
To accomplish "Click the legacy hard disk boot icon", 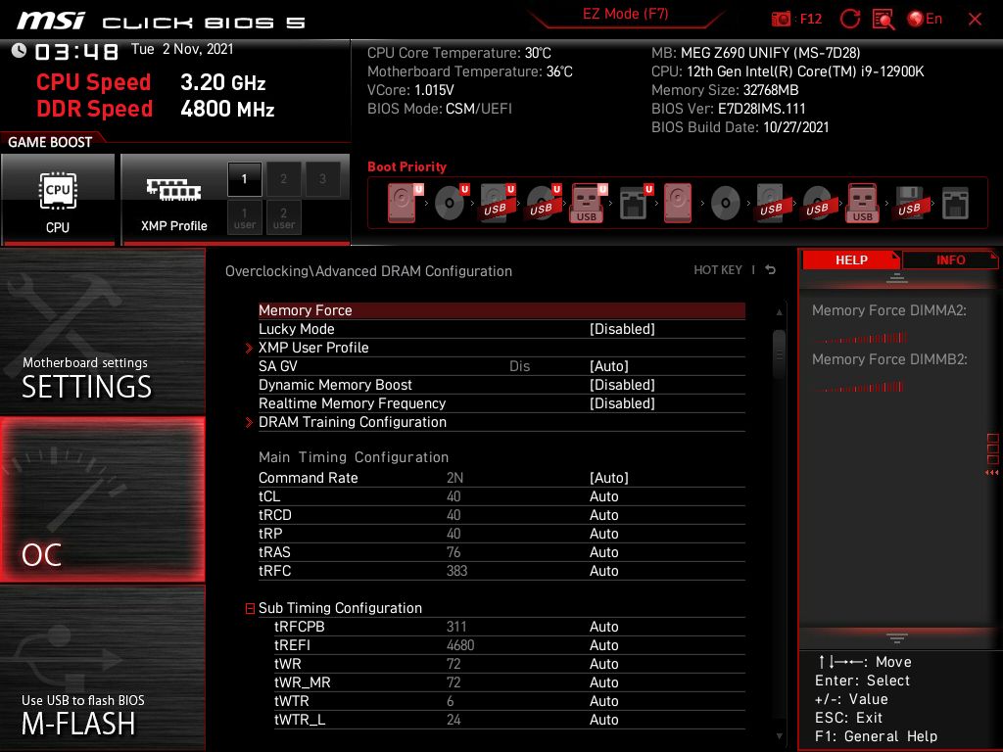I will (x=678, y=203).
